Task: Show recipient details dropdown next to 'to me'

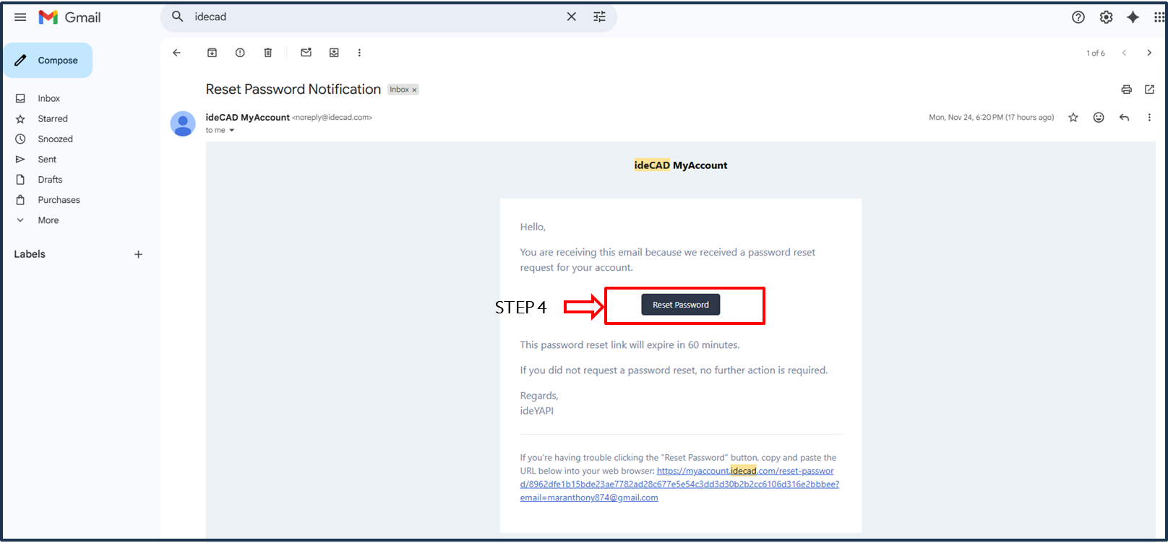Action: point(232,131)
